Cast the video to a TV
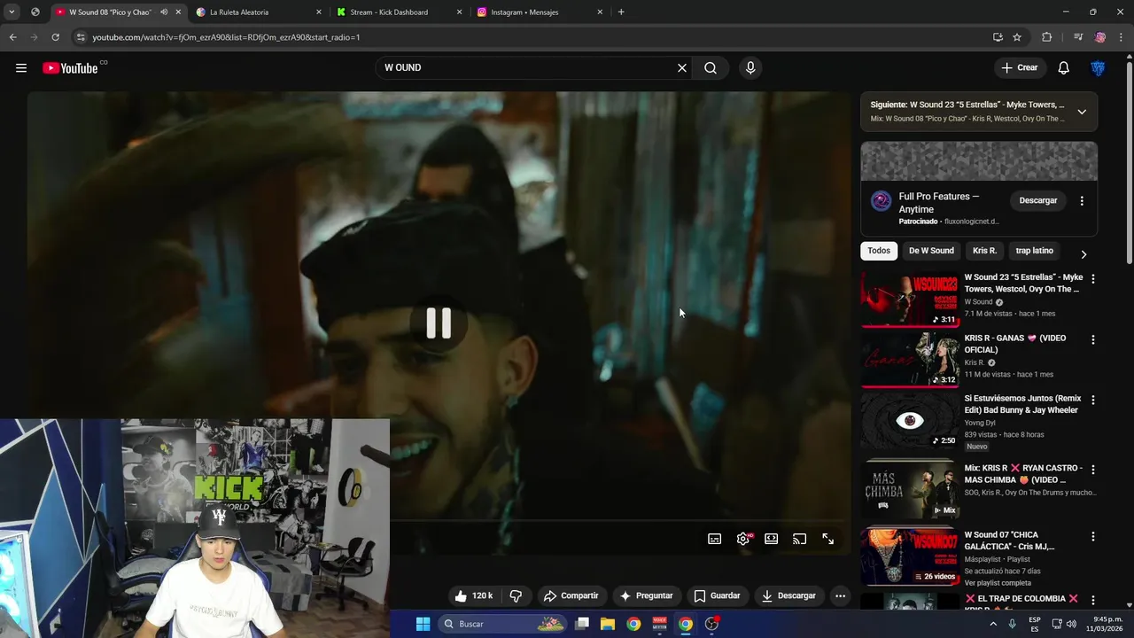The width and height of the screenshot is (1134, 638). tap(800, 539)
